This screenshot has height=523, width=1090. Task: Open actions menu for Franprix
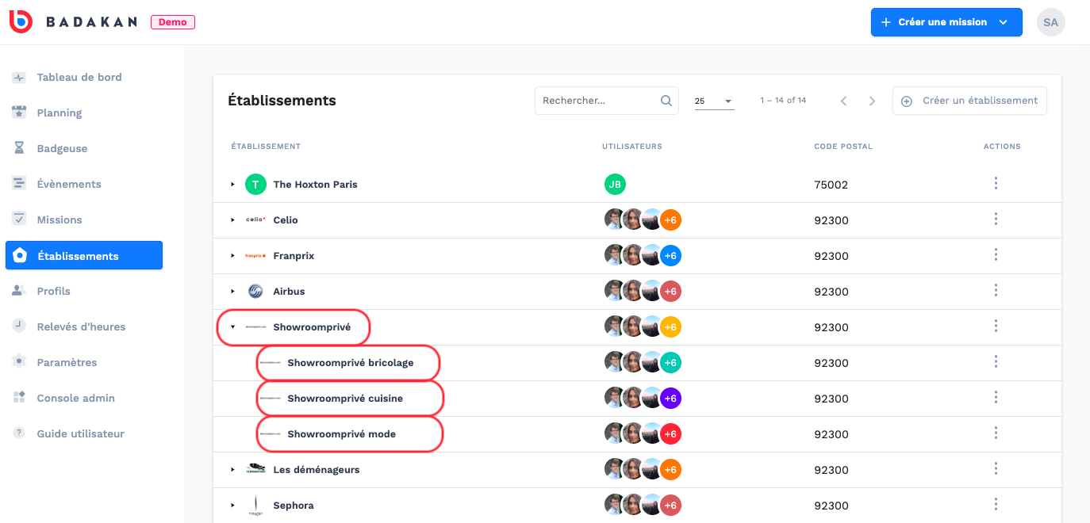(996, 255)
